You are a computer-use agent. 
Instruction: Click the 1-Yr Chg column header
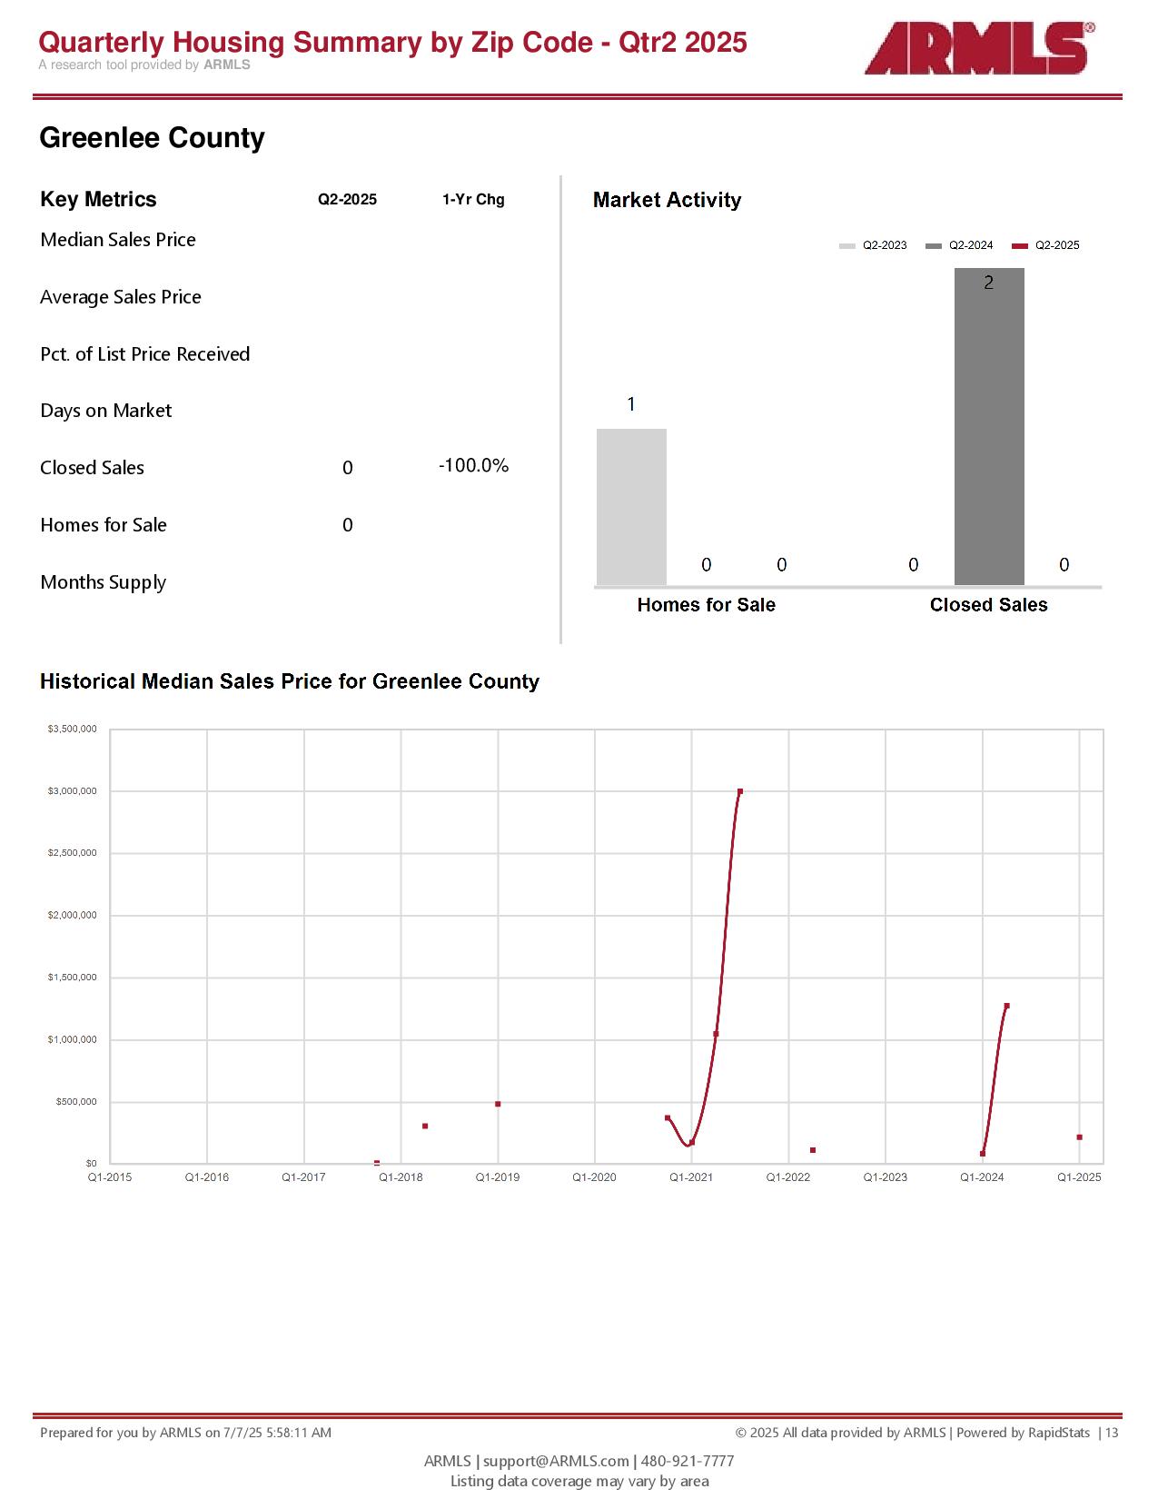click(x=473, y=200)
